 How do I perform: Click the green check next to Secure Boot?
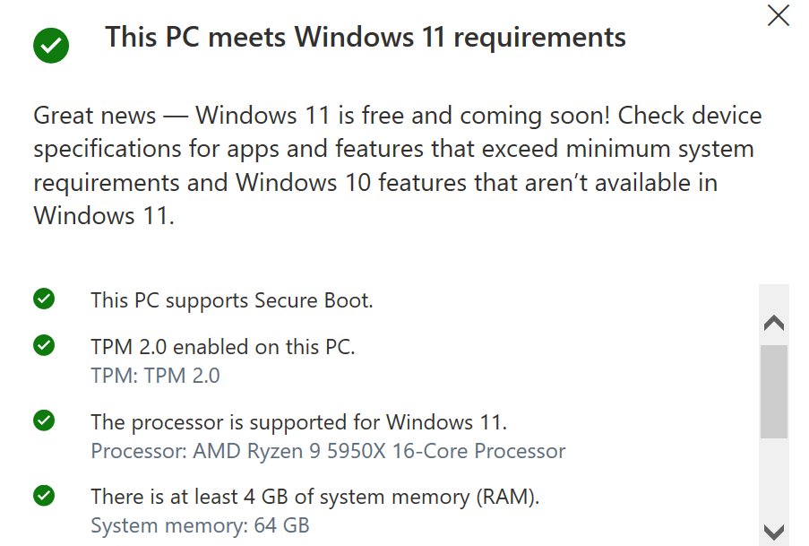click(43, 299)
